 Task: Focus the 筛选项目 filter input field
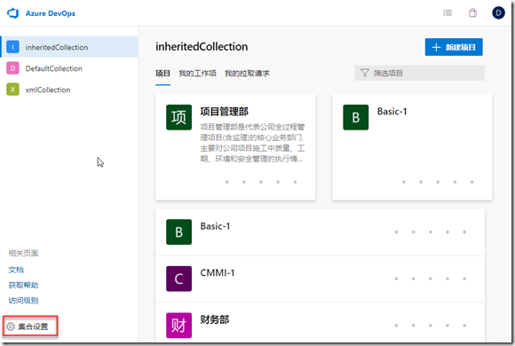(419, 73)
